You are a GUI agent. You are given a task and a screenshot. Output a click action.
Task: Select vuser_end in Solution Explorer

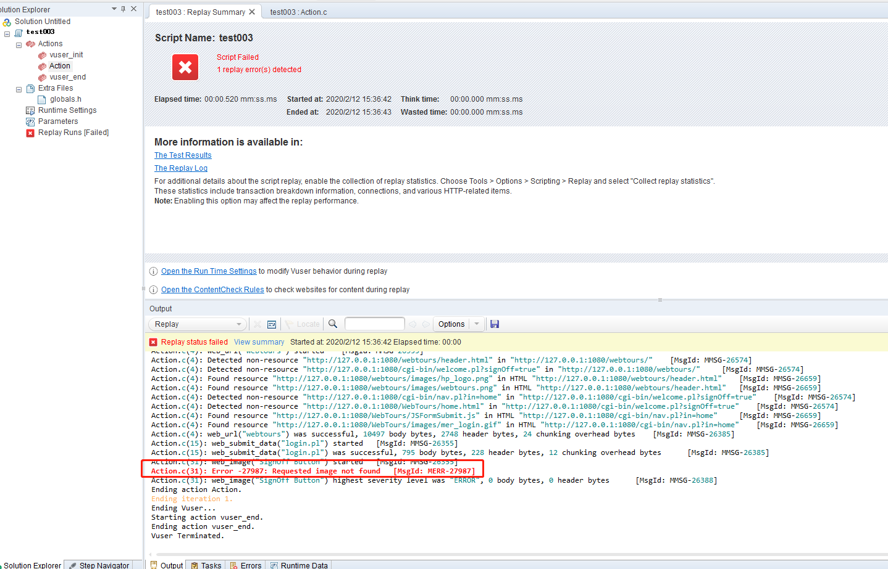(x=67, y=77)
